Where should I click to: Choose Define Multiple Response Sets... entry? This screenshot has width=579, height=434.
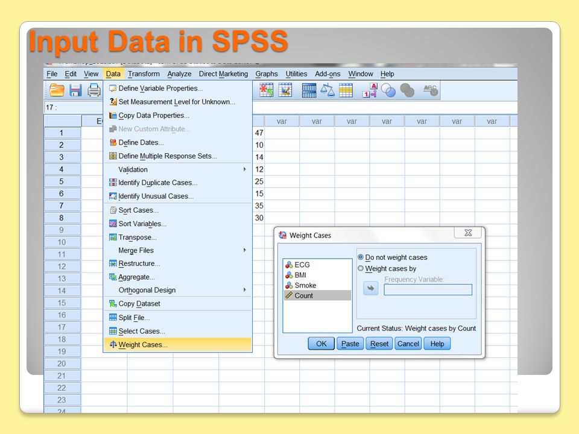(x=177, y=156)
